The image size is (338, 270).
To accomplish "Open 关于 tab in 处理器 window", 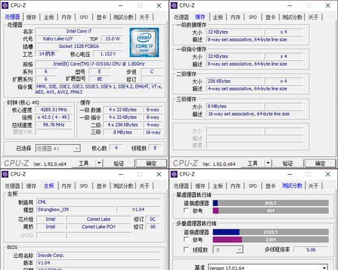I will coord(144,17).
